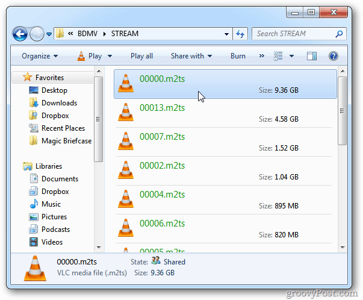Click the 895 MB size value

[x=287, y=206]
